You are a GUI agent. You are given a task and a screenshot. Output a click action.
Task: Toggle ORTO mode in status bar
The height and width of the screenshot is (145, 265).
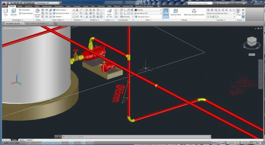38,143
